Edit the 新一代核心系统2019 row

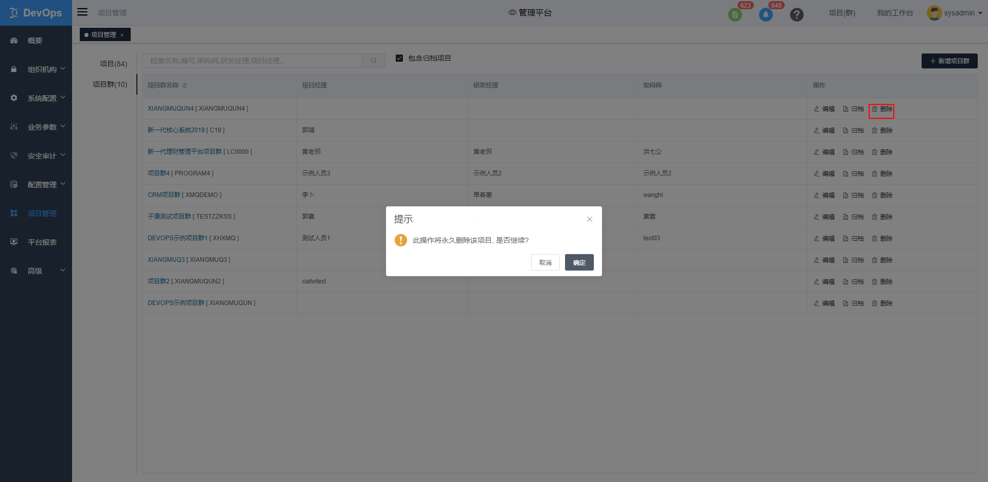(824, 131)
